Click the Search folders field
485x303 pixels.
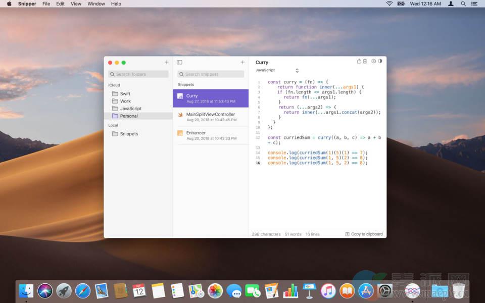(x=139, y=74)
